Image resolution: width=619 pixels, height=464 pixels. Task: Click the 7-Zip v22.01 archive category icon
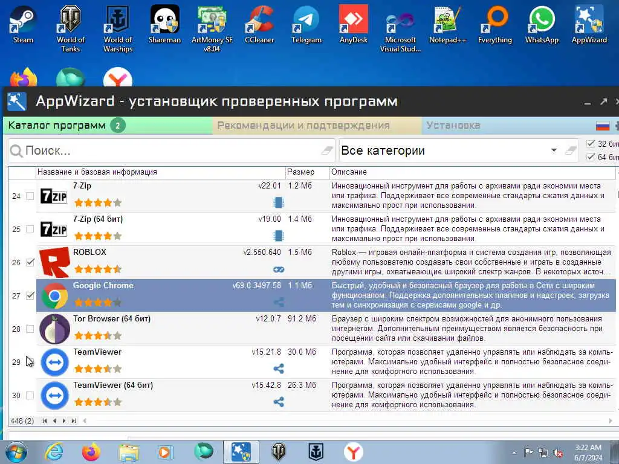[x=278, y=202]
